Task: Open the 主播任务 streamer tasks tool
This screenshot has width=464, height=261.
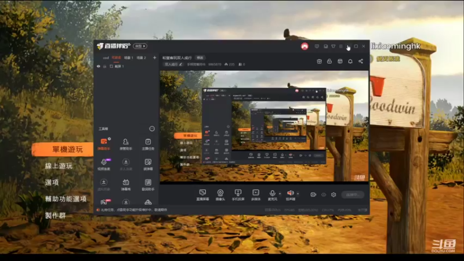Action: click(x=148, y=144)
